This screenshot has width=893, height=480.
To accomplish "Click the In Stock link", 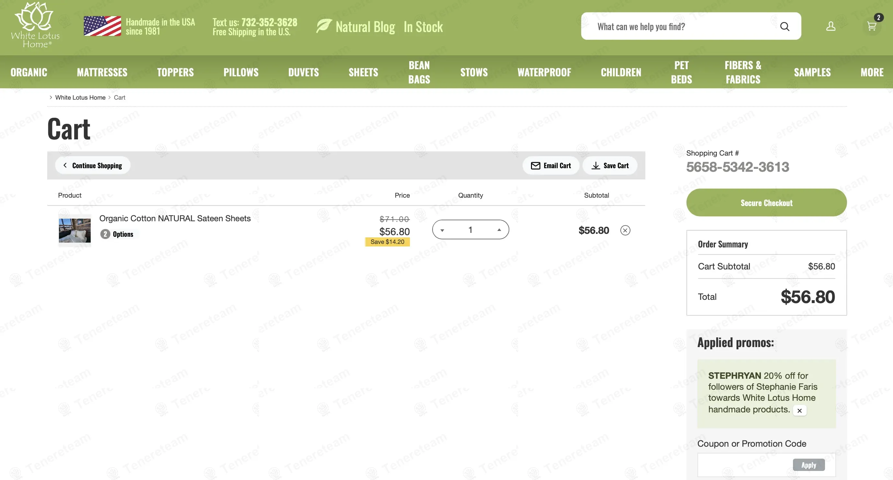I will 423,27.
